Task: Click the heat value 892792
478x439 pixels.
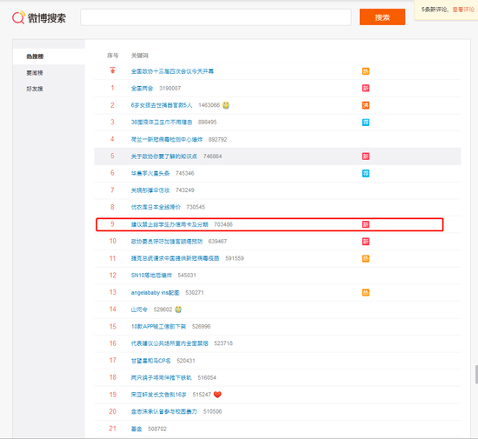Action: pos(217,140)
